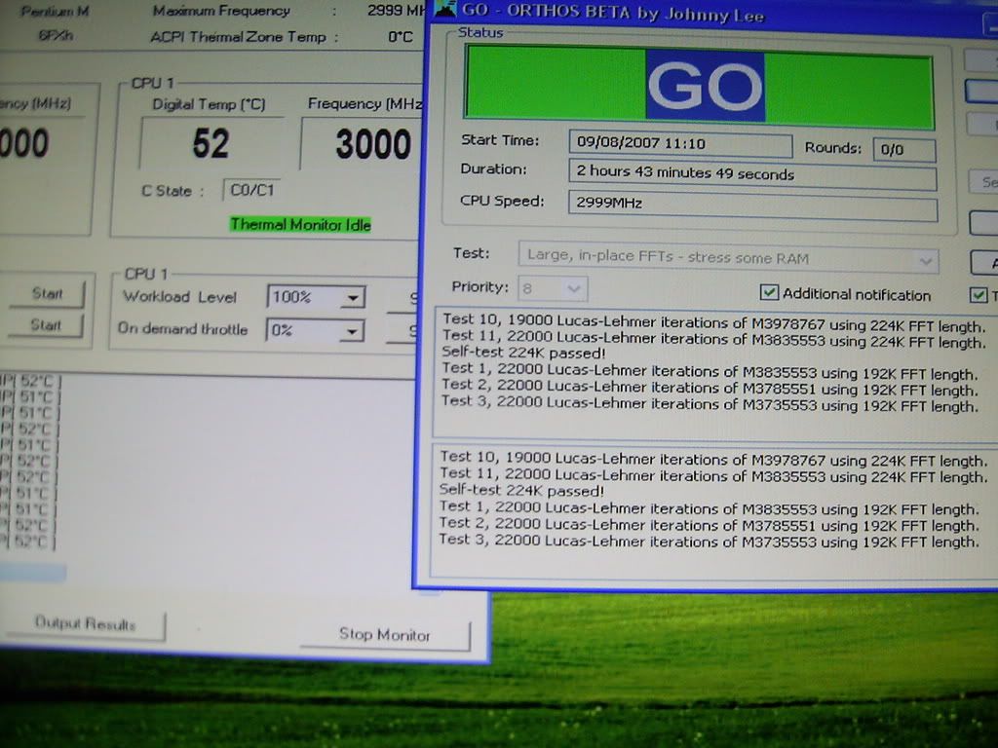The height and width of the screenshot is (748, 998).
Task: Select Test 2 M3785551 line in lower log
Action: click(x=710, y=525)
